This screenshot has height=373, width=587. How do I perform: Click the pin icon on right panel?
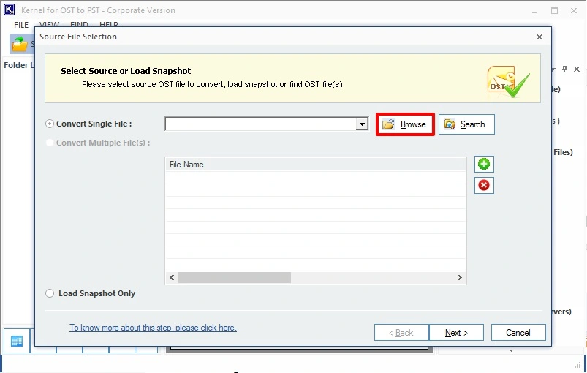[564, 69]
